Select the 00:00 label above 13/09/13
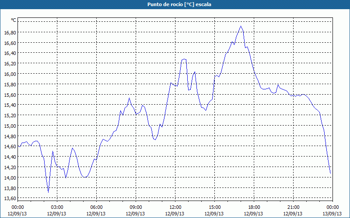The width and height of the screenshot is (350, 218). click(x=332, y=208)
